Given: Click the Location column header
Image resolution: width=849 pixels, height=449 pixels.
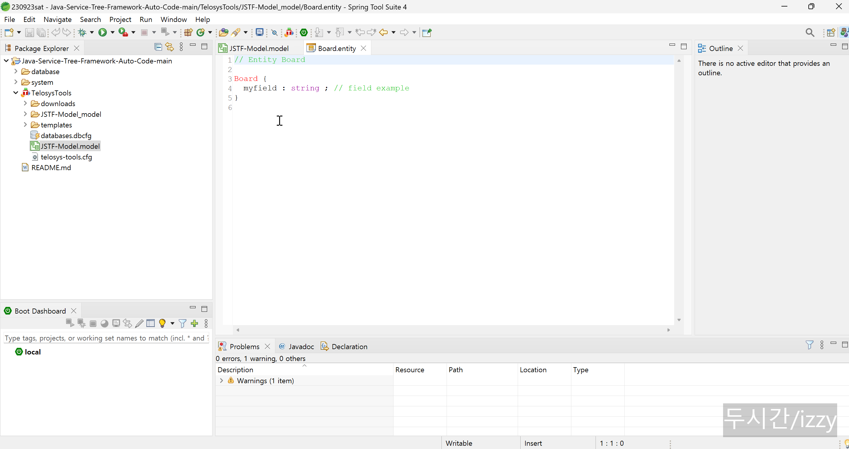Looking at the screenshot, I should click(544, 370).
